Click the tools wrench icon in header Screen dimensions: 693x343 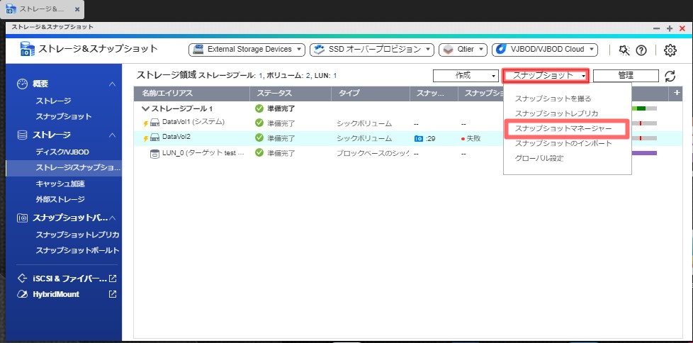pos(624,50)
